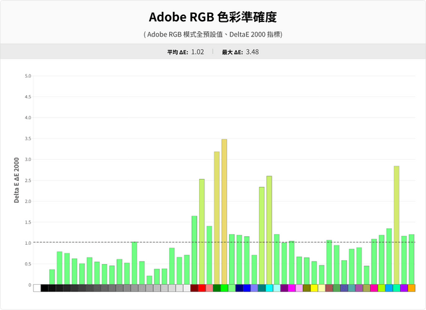Image resolution: width=426 pixels, height=310 pixels.
Task: Click the dashed average line at 1.0
Action: pyautogui.click(x=224, y=242)
